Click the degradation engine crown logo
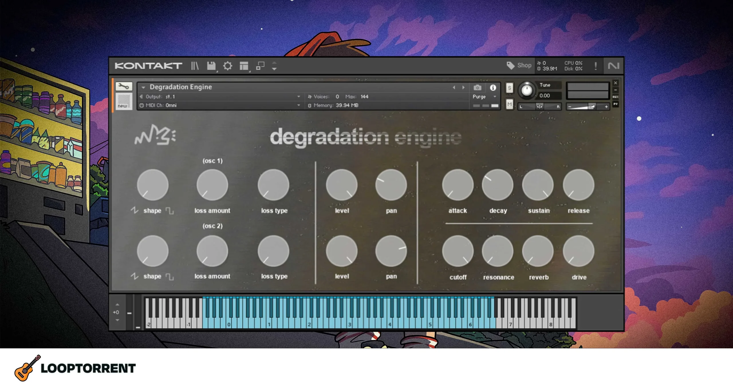The image size is (733, 388). pos(155,134)
